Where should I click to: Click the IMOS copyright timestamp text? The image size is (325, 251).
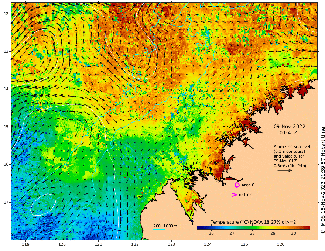point(322,180)
